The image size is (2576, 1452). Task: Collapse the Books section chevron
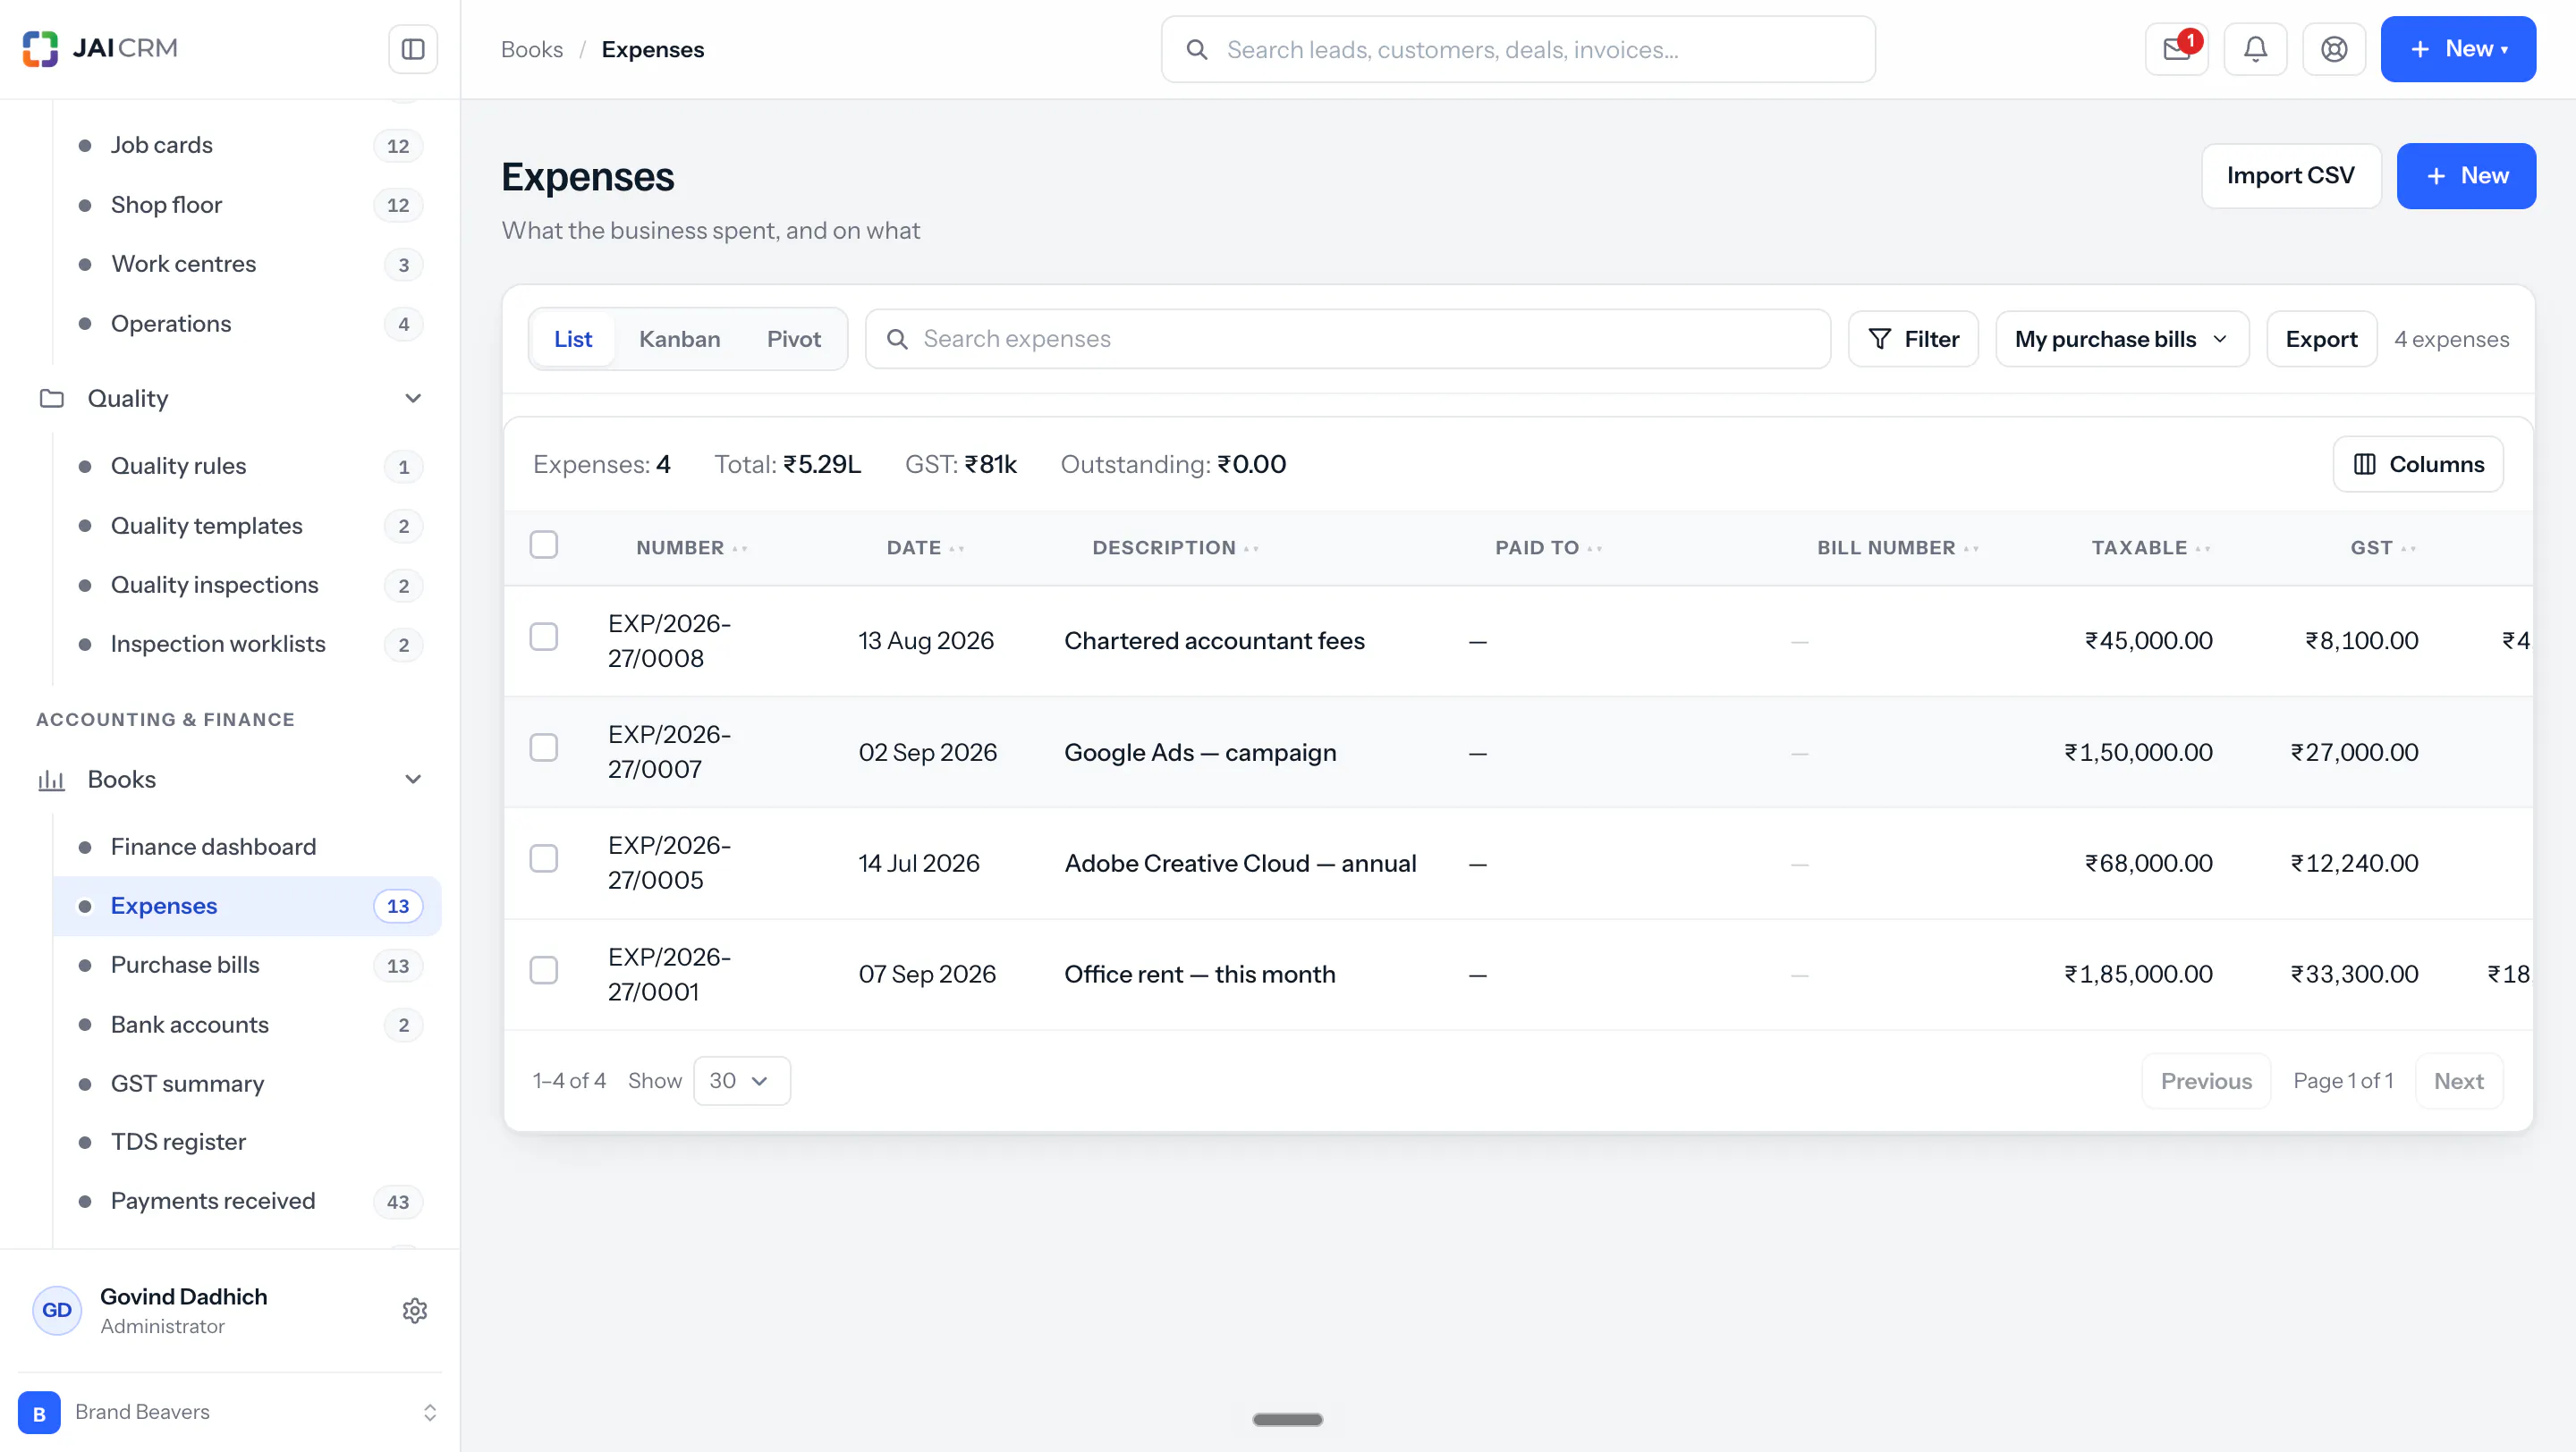point(413,780)
